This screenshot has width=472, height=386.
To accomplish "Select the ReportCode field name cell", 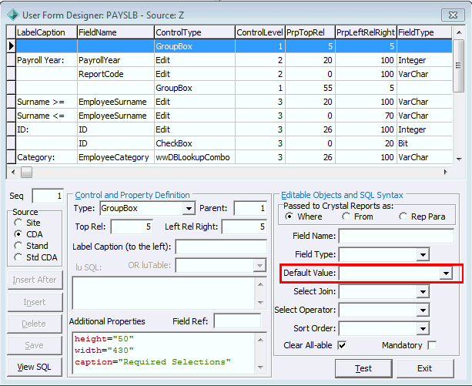I will coord(116,74).
